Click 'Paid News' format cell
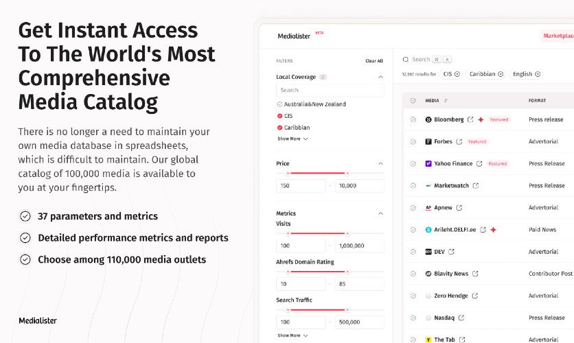This screenshot has width=574, height=343. point(542,230)
